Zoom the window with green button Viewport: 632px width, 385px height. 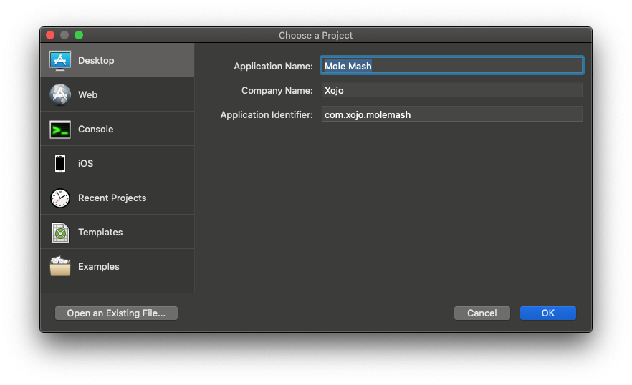point(79,36)
